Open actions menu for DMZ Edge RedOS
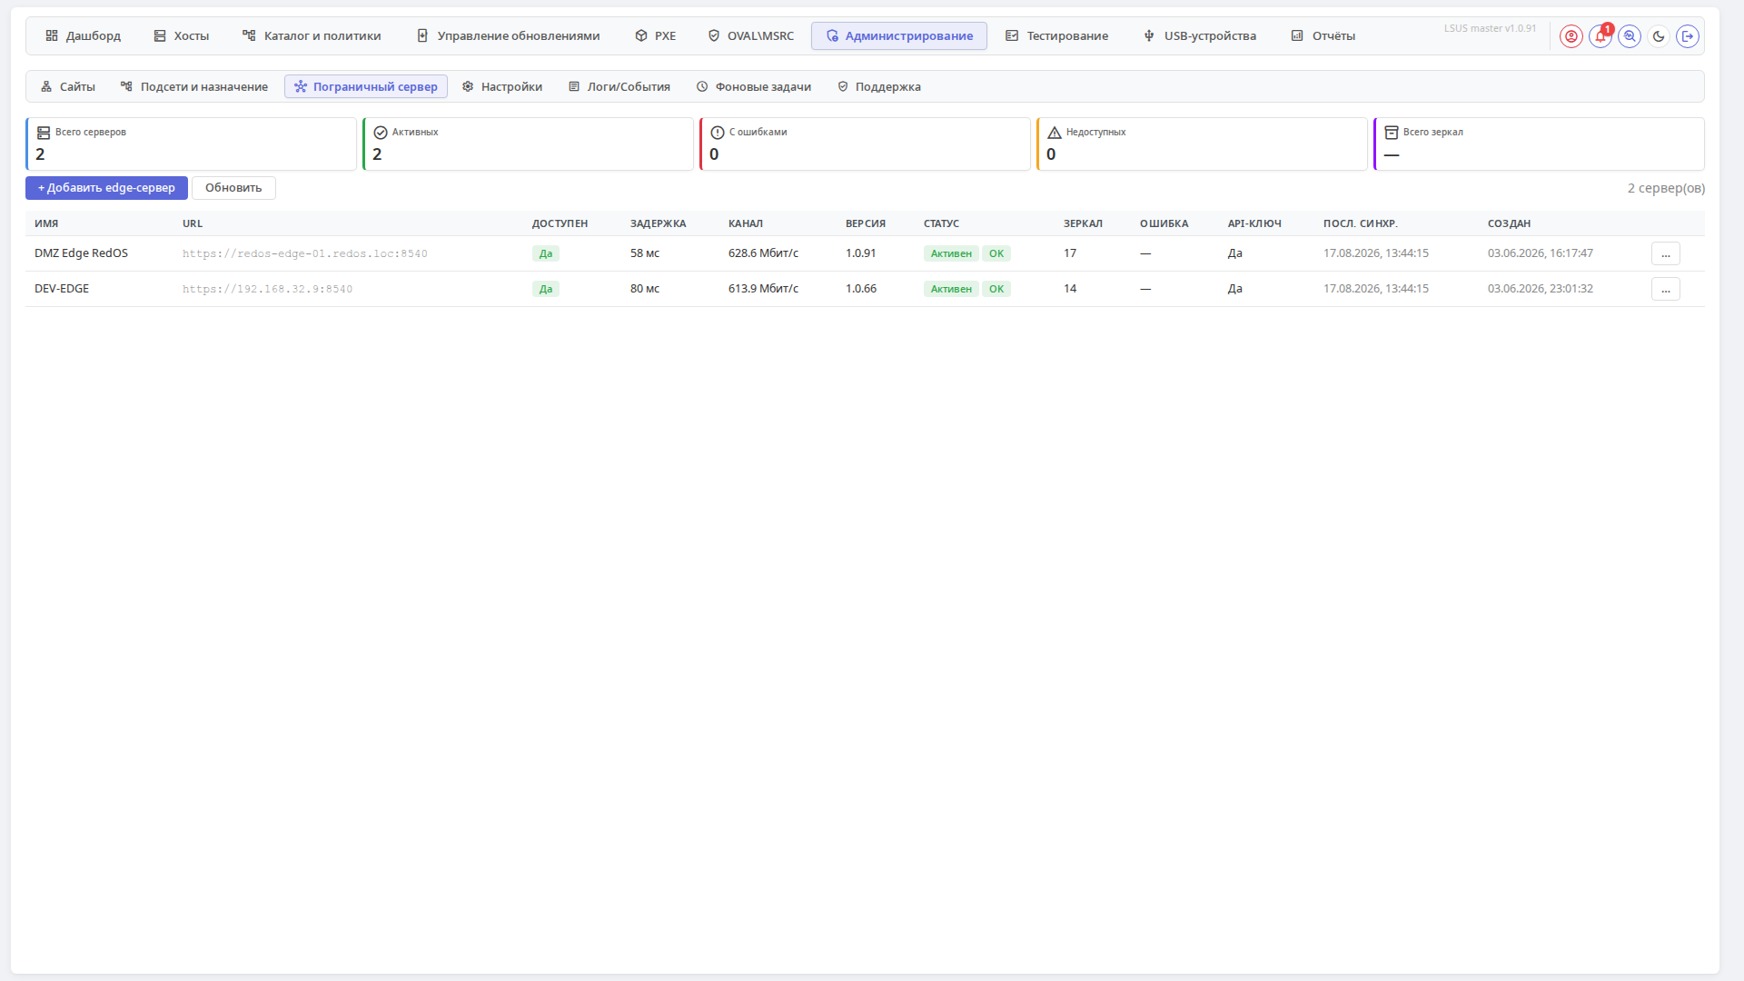The image size is (1744, 981). [x=1665, y=254]
